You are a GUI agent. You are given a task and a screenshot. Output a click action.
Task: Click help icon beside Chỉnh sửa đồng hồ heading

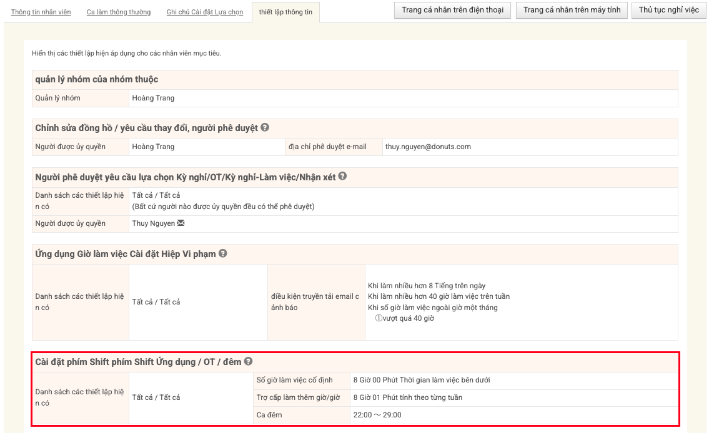click(265, 127)
